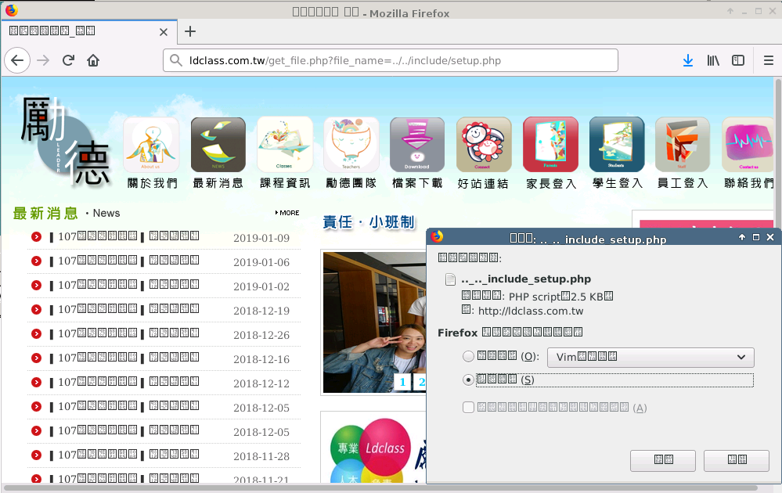This screenshot has width=782, height=493.
Task: Close the current browser tab
Action: [x=163, y=32]
